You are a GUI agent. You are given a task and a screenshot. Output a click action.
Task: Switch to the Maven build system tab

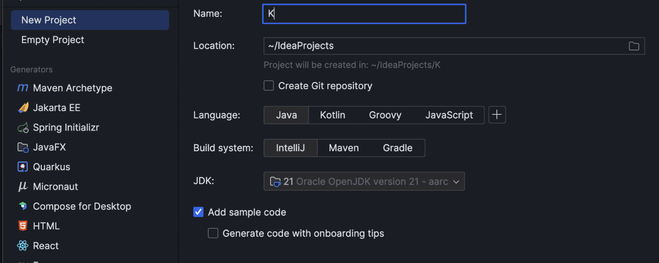click(x=344, y=148)
